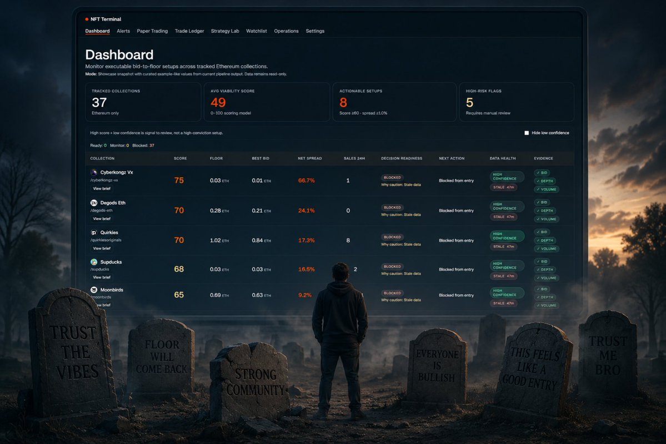The image size is (666, 444).
Task: Select the Tracked Collections card showing 37
Action: [143, 102]
